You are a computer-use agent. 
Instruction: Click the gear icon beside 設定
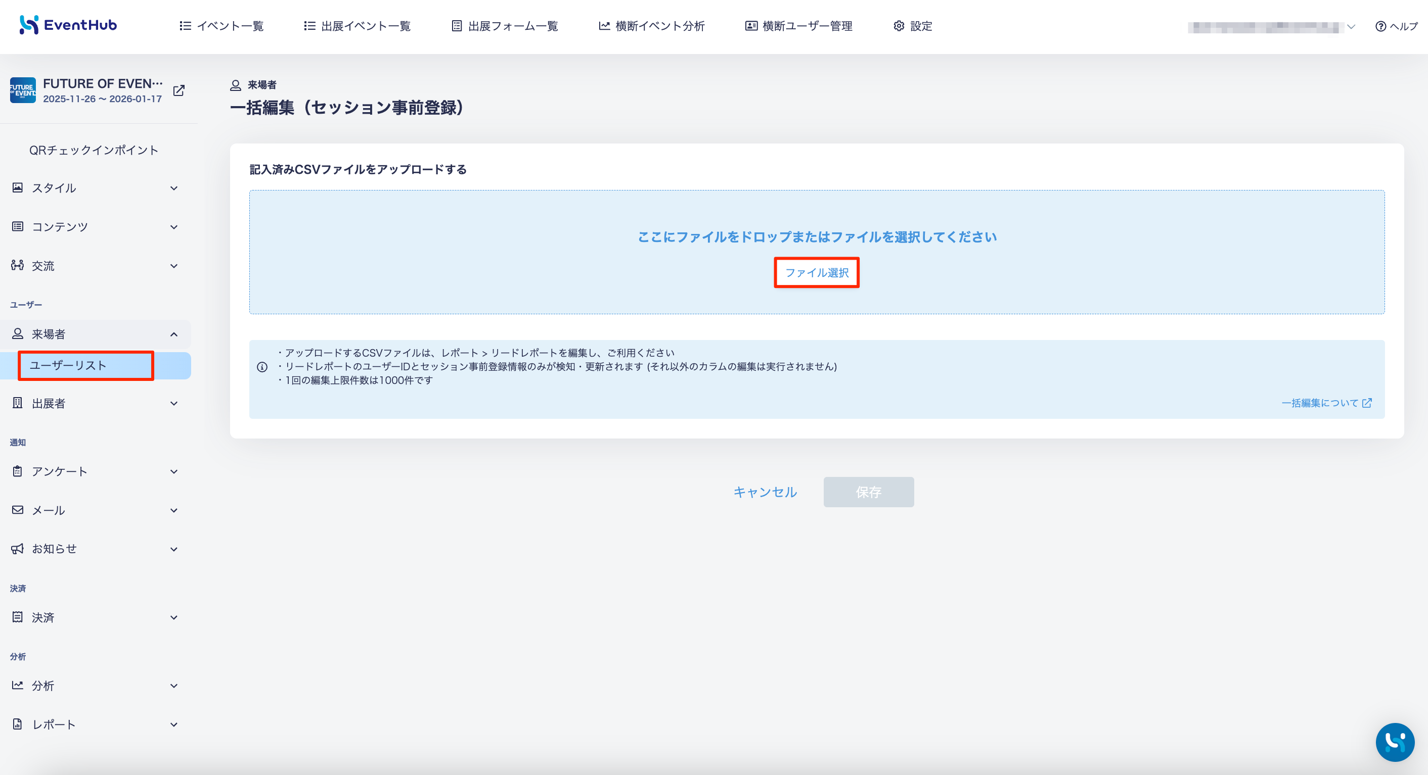pyautogui.click(x=899, y=26)
